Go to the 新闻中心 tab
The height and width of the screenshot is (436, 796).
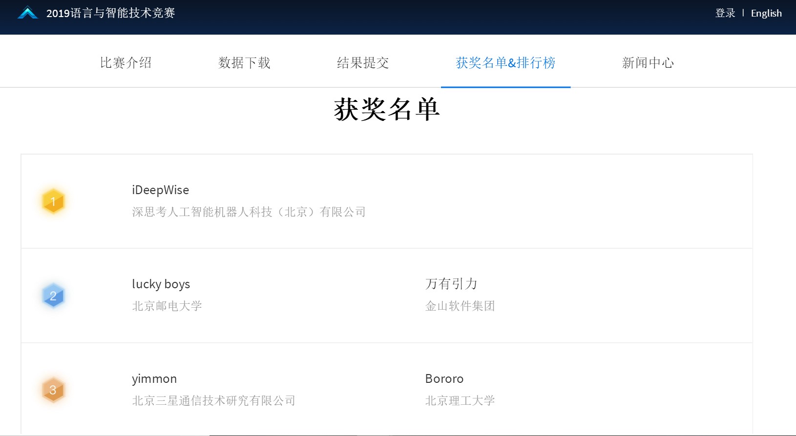click(648, 63)
